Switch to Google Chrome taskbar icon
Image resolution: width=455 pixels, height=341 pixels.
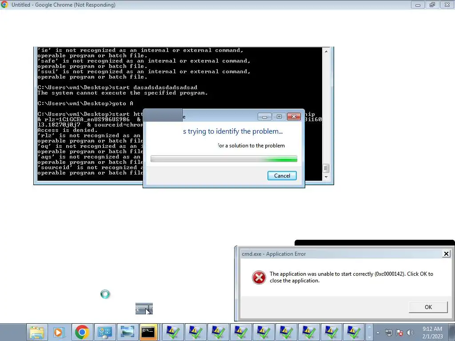[82, 332]
